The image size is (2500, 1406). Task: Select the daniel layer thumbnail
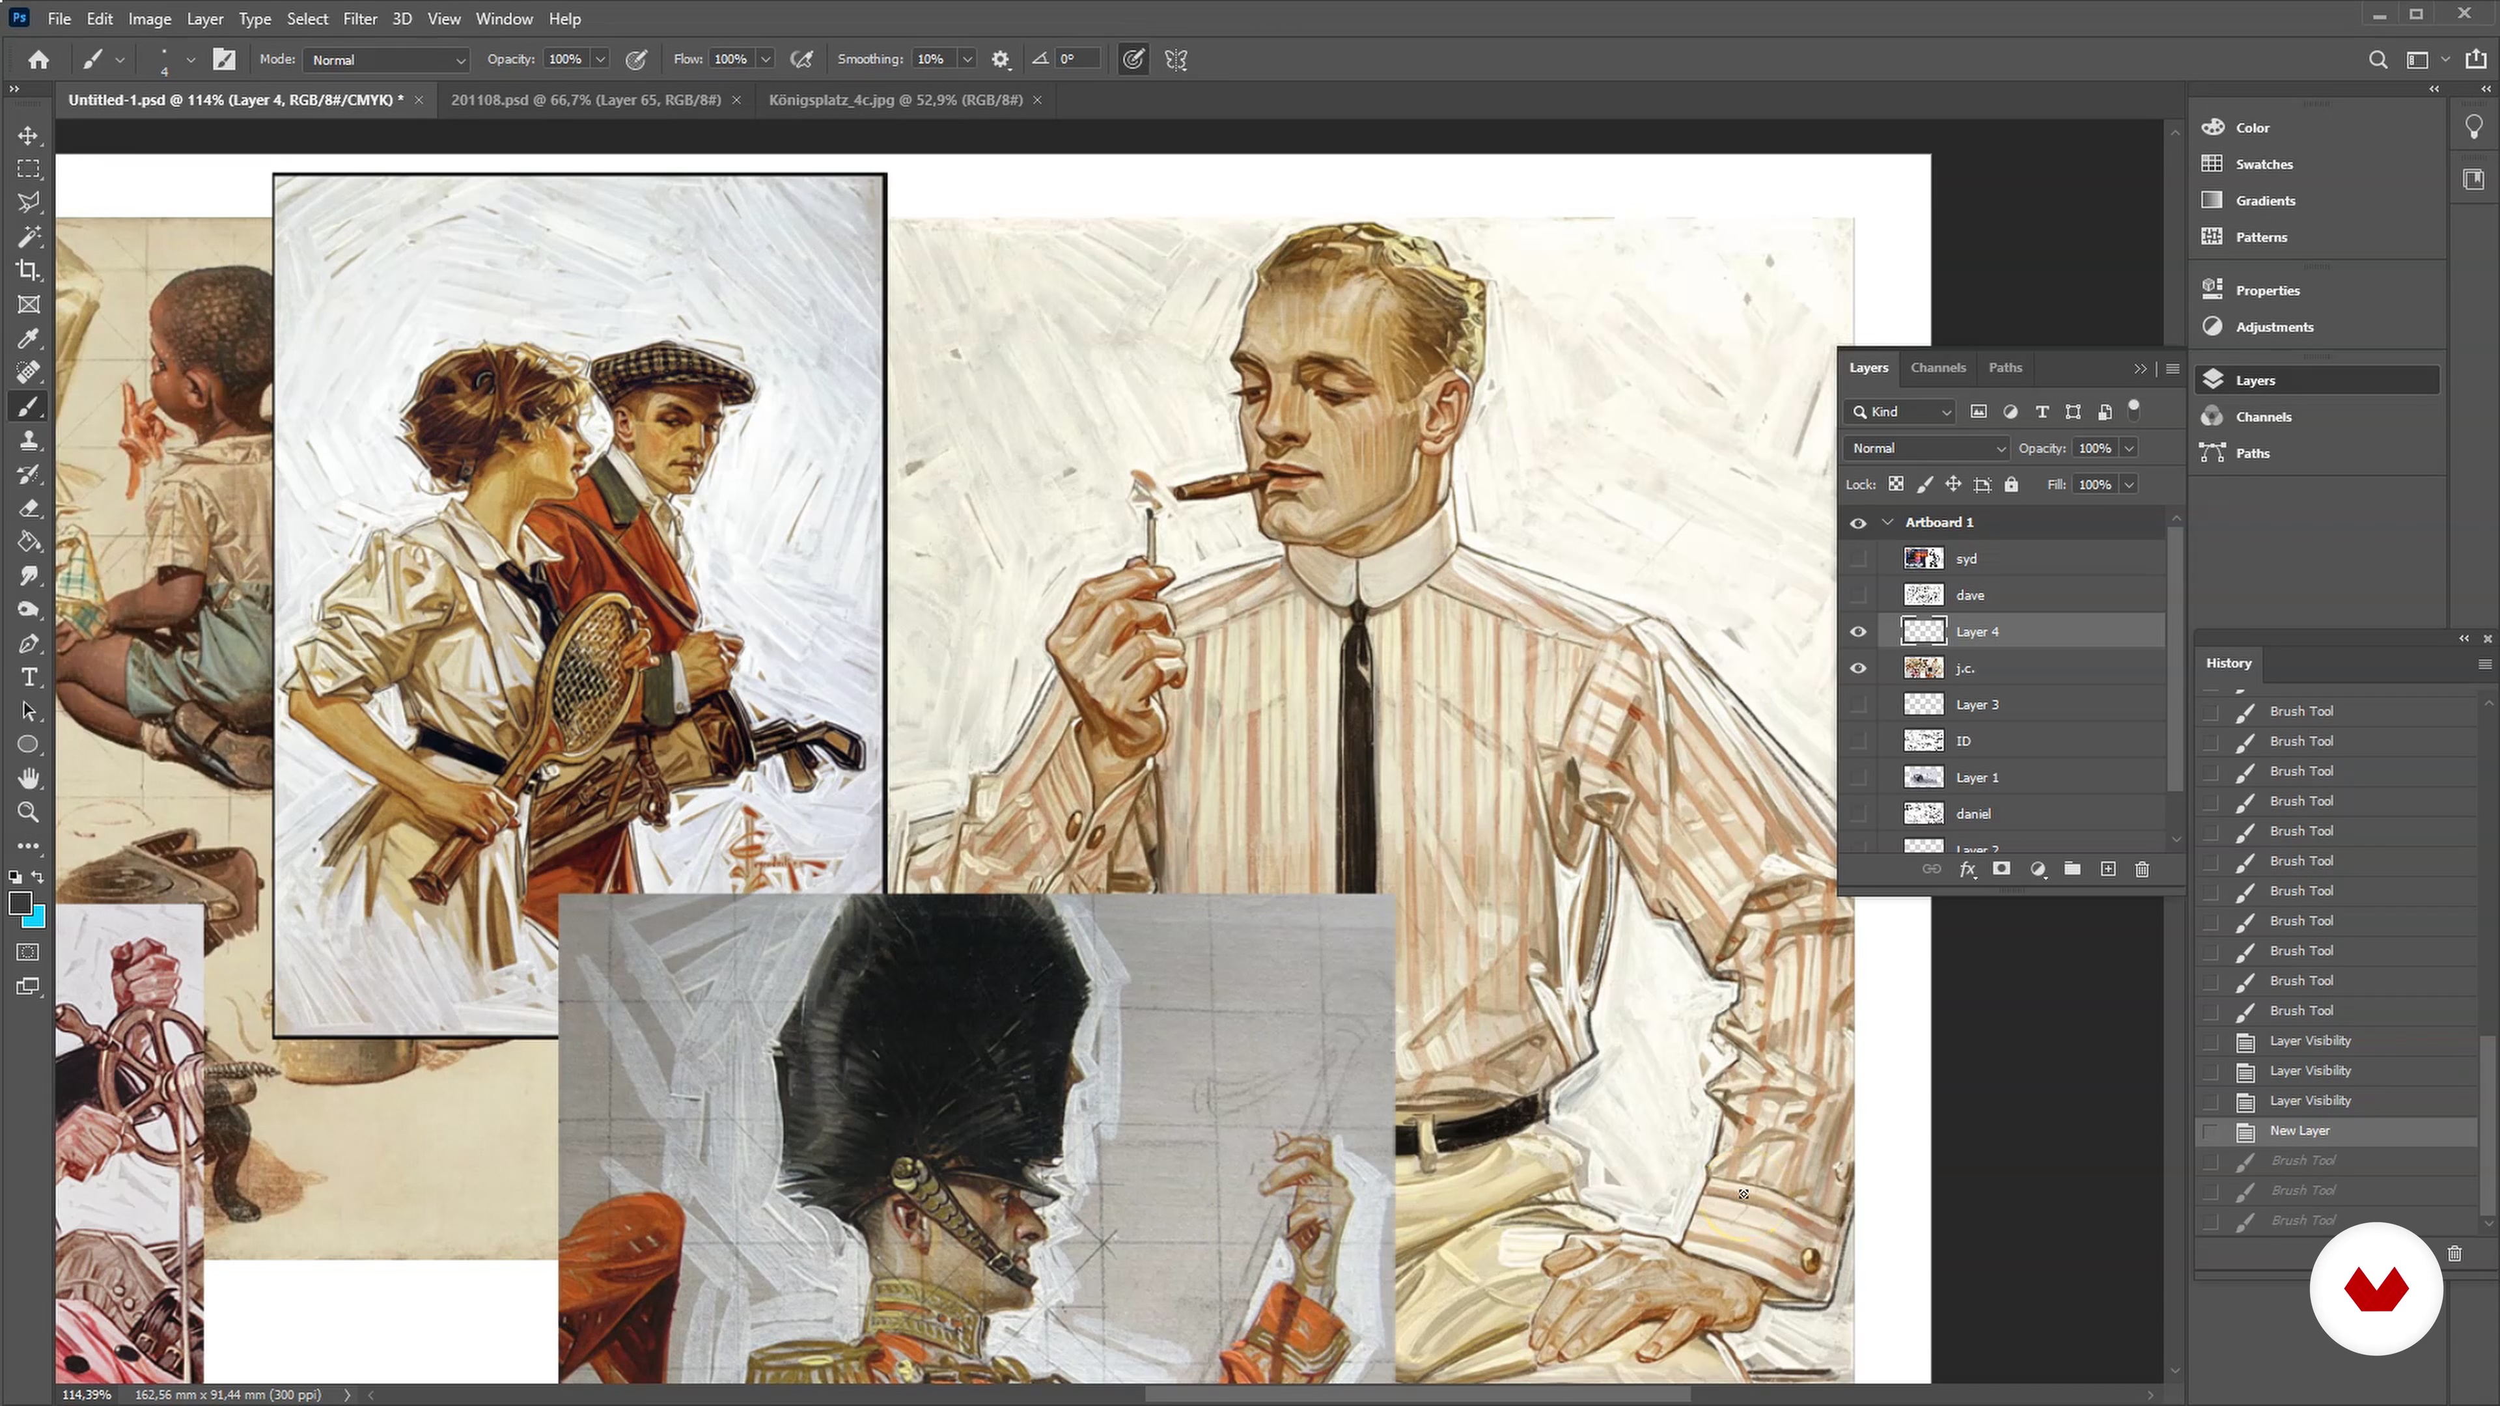click(1924, 814)
